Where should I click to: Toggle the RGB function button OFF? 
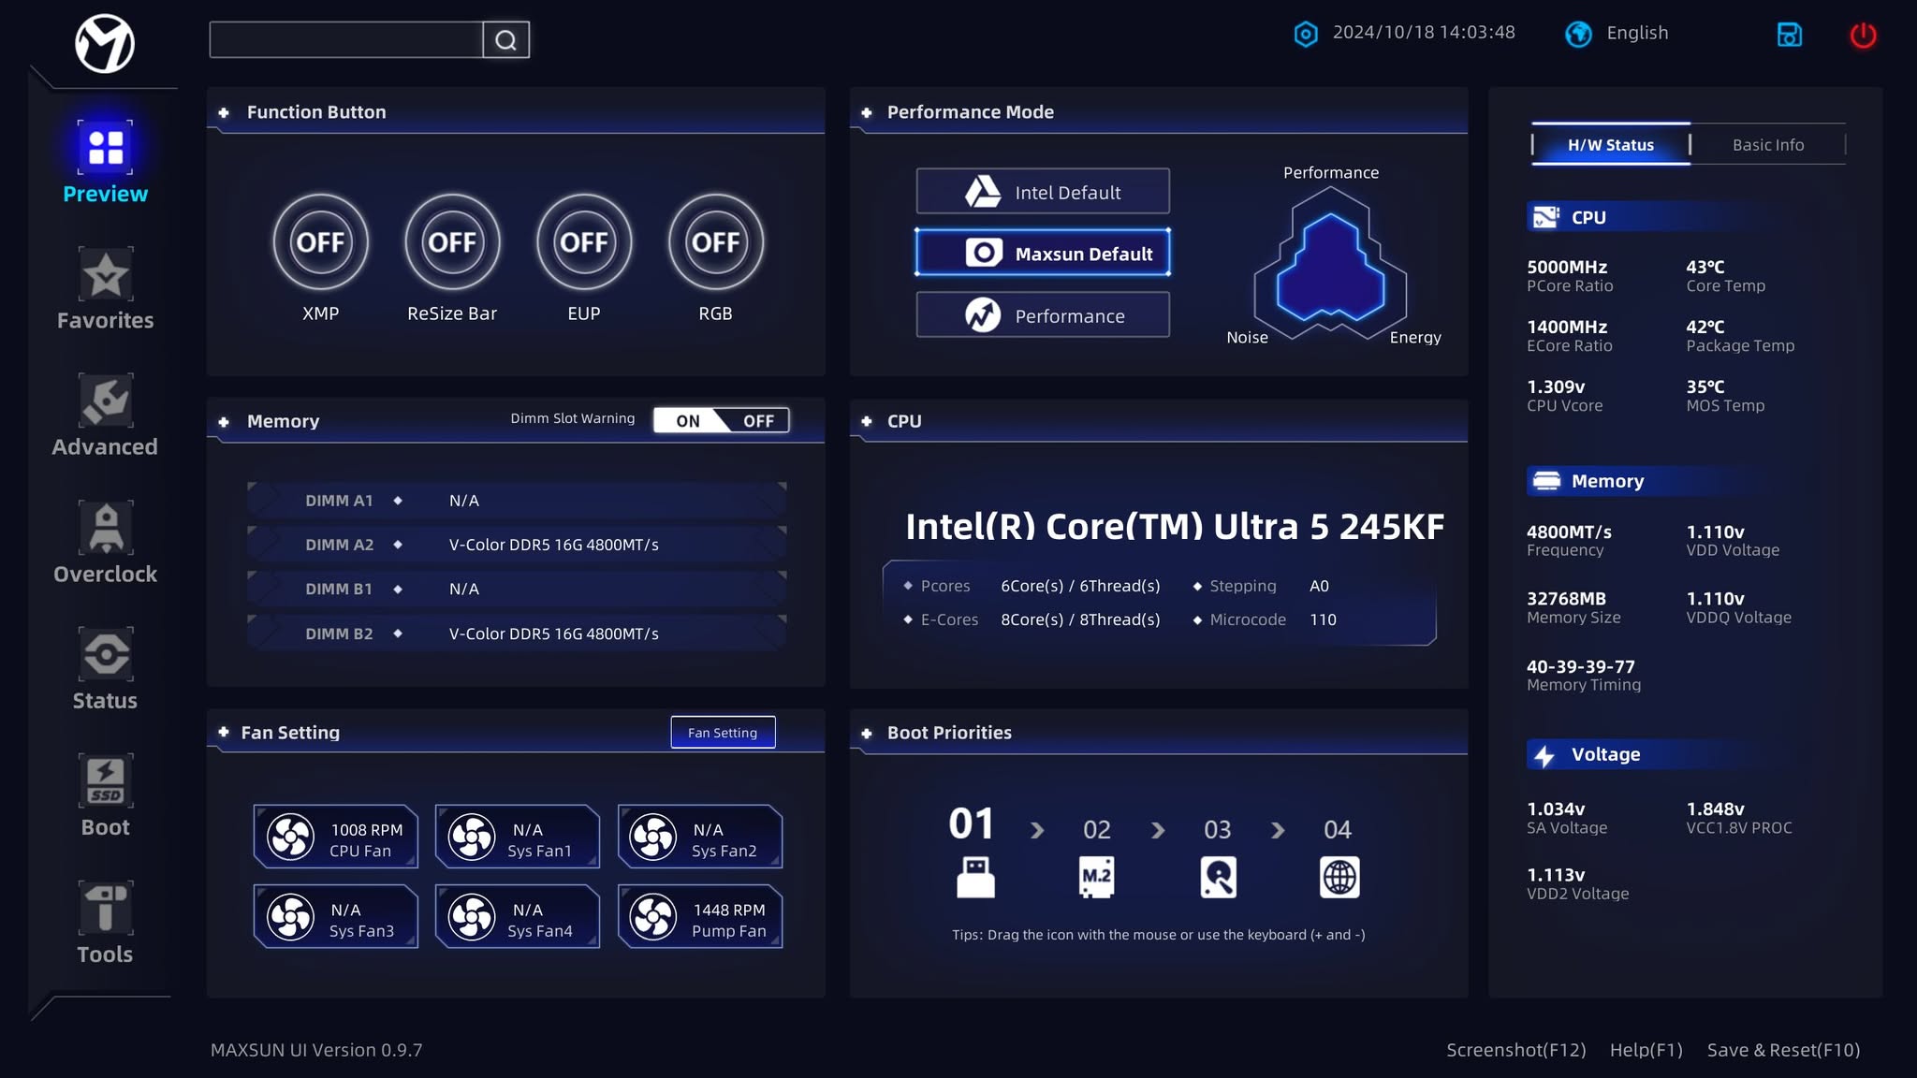point(715,240)
